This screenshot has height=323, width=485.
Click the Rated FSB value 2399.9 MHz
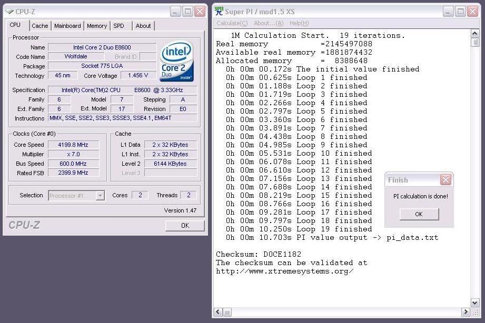click(x=73, y=173)
